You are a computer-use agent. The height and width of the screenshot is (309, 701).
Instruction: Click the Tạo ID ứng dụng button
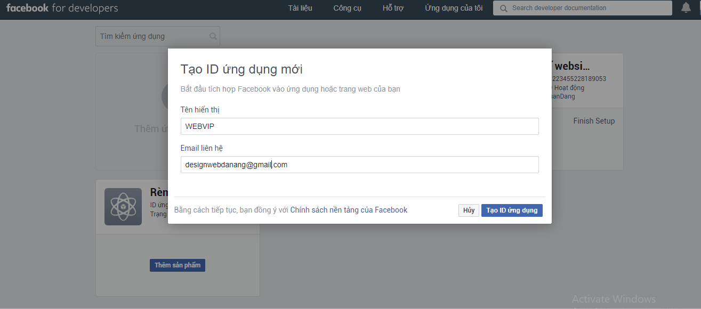512,210
